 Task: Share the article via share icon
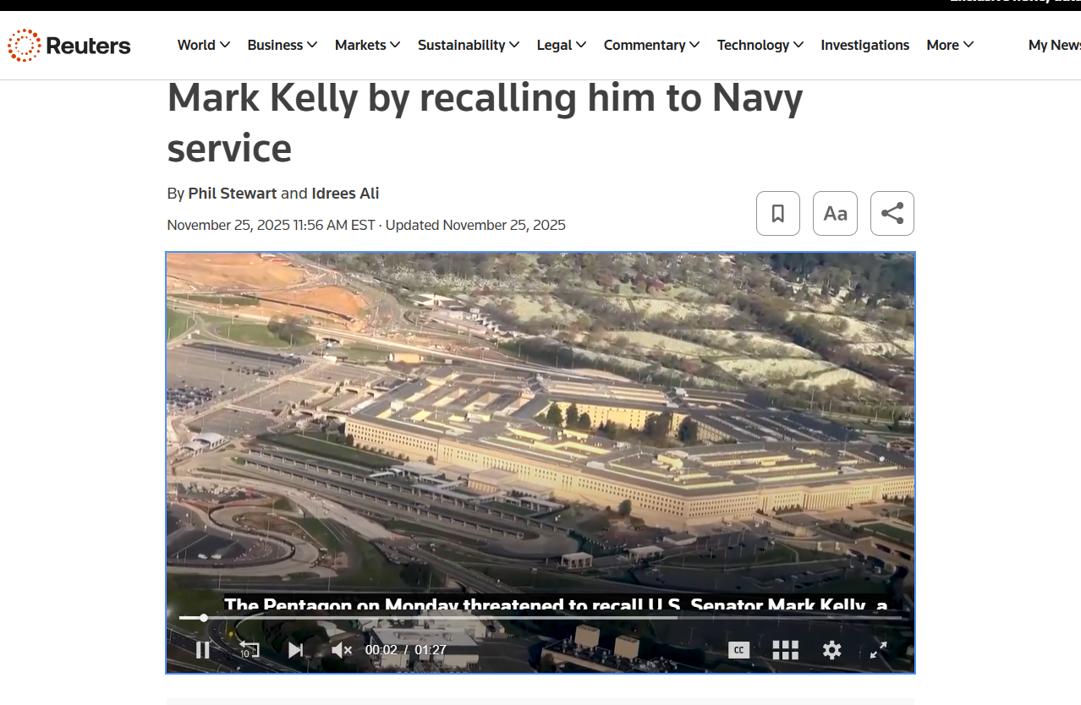tap(892, 213)
